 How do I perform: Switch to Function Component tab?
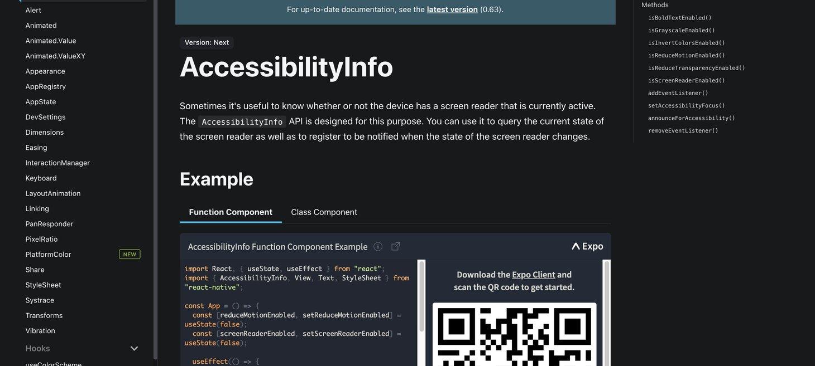(231, 212)
